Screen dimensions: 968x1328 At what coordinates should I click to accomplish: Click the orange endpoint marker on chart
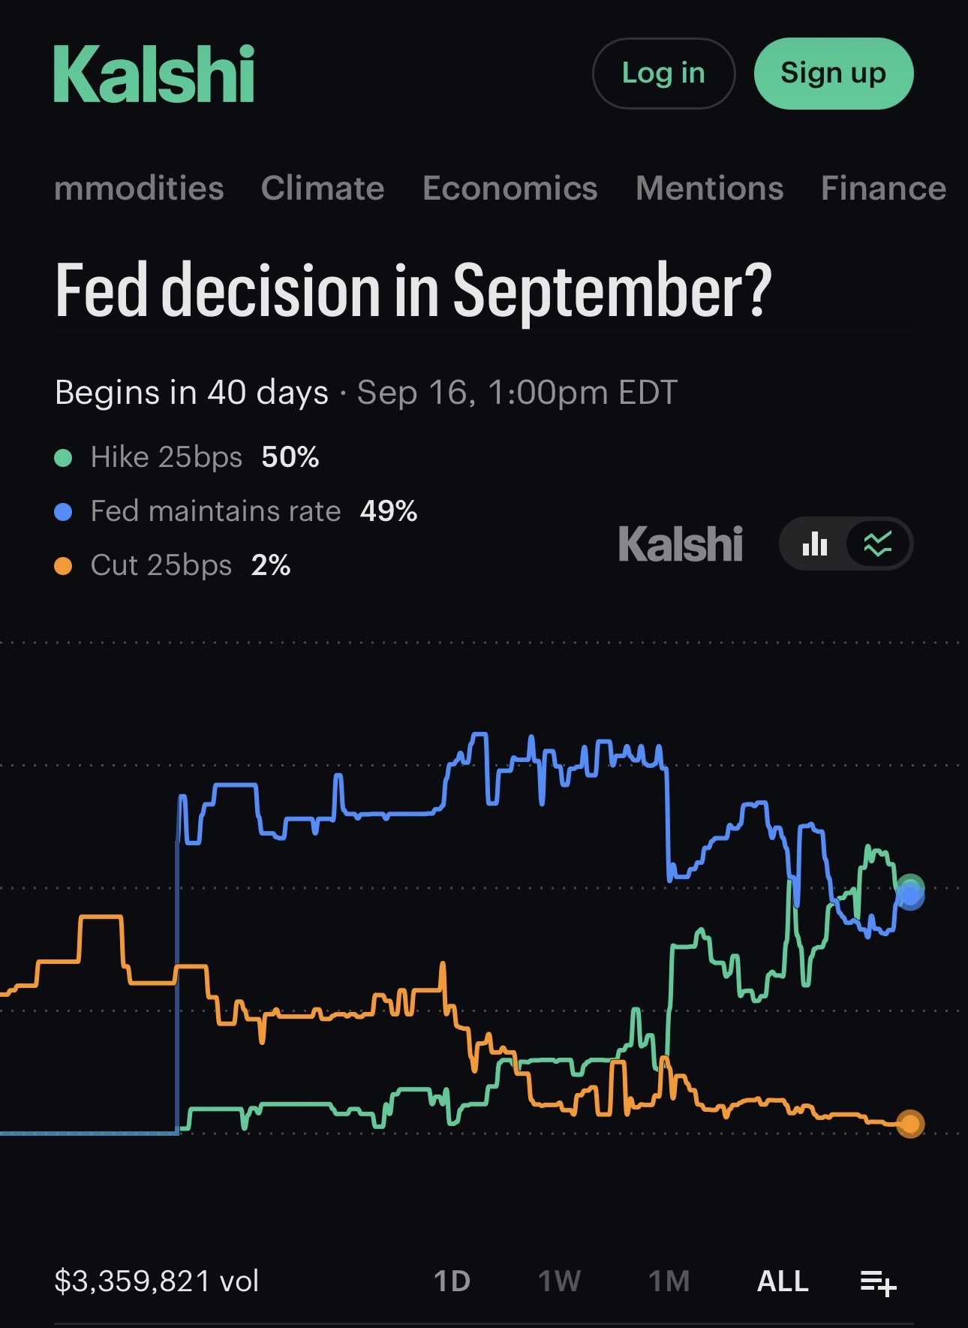(x=910, y=1124)
